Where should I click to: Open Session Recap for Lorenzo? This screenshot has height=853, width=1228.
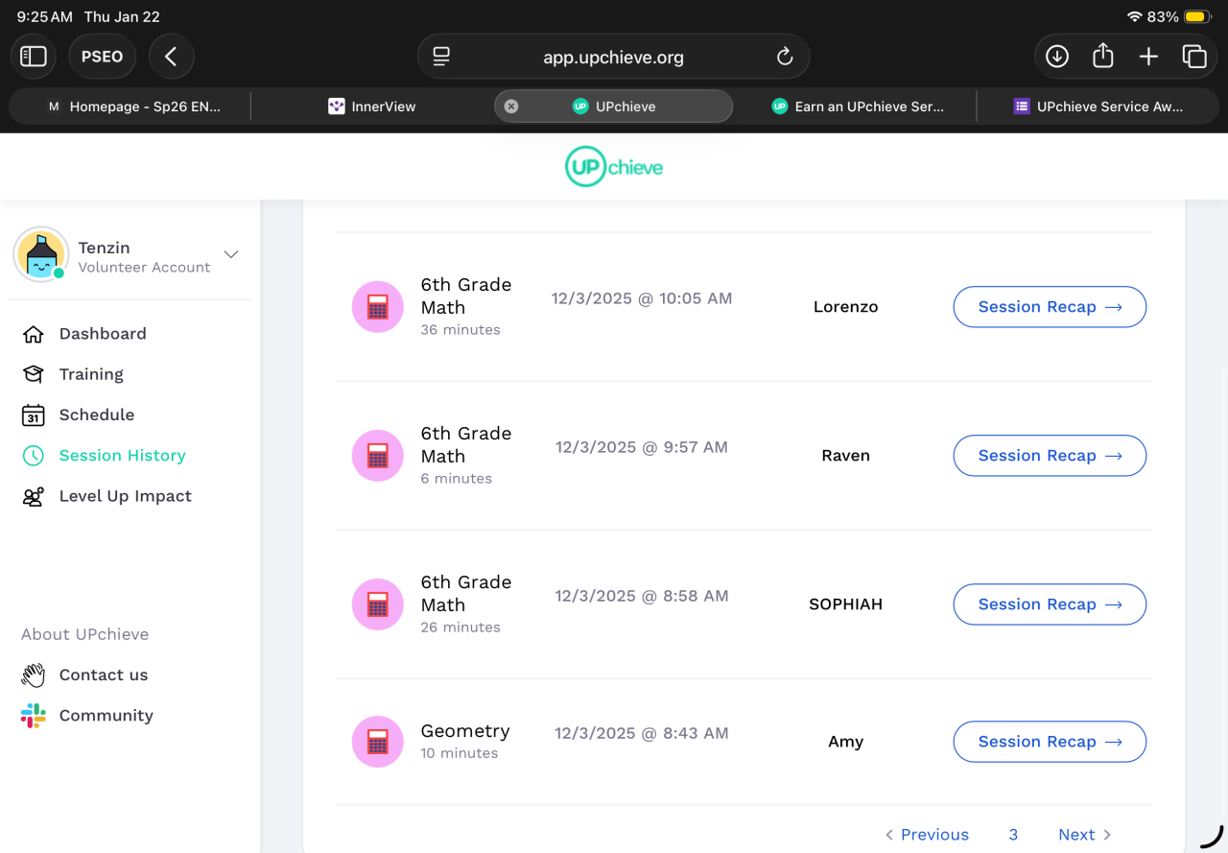(x=1050, y=307)
